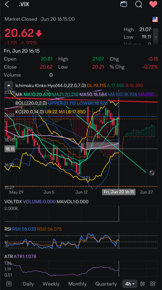Open the robot assistant icon
This screenshot has width=162, height=290.
[124, 4]
